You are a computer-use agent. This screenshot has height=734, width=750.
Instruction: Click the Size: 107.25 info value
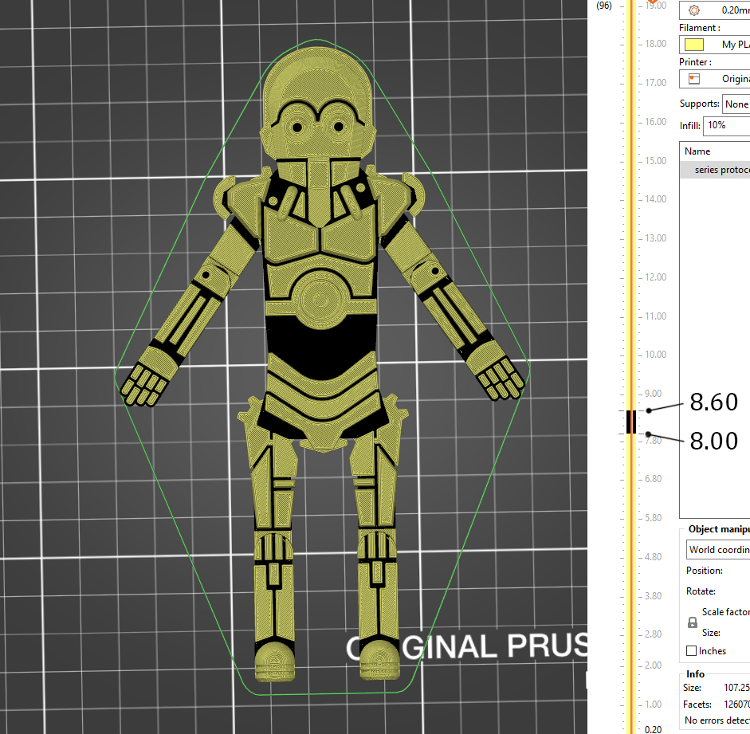click(x=736, y=688)
